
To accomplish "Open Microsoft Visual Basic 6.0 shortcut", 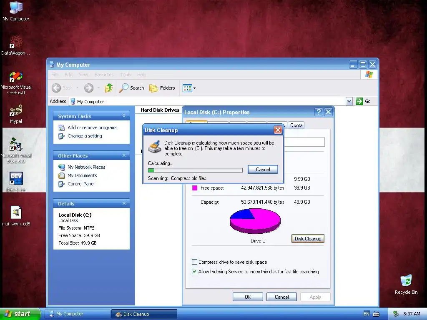I will 16,150.
